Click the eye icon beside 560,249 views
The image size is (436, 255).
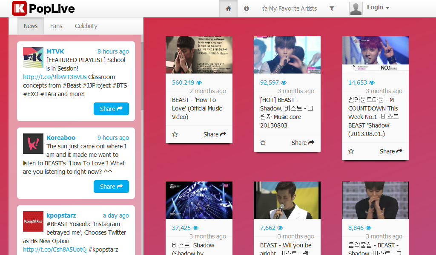(199, 83)
